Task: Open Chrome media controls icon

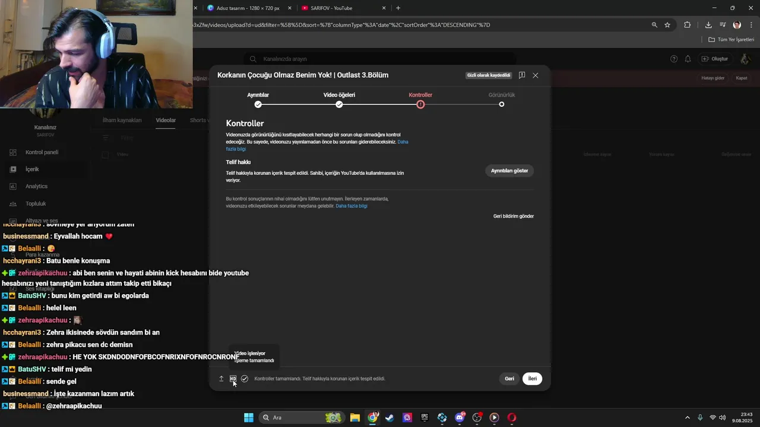Action: click(723, 25)
